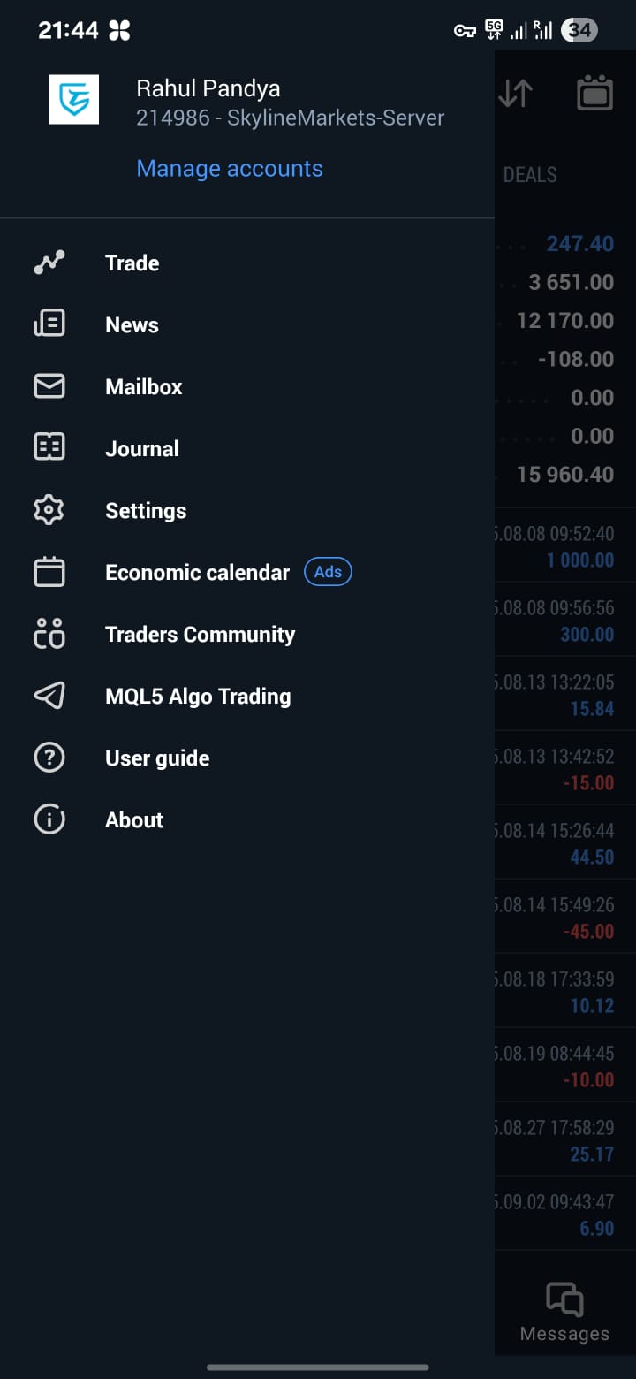Open the Journal book icon
Screen dimensions: 636x1379
(49, 448)
